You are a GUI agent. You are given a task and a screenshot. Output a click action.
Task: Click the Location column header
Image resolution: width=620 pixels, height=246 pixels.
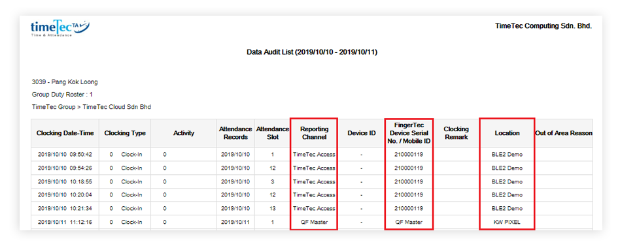click(x=507, y=133)
